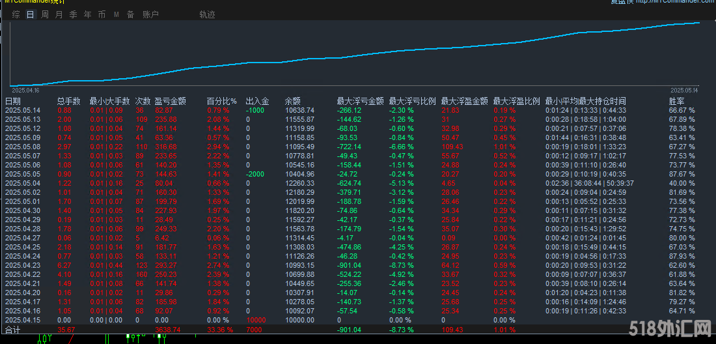Click the 日期 column header
This screenshot has width=716, height=344.
coord(13,102)
